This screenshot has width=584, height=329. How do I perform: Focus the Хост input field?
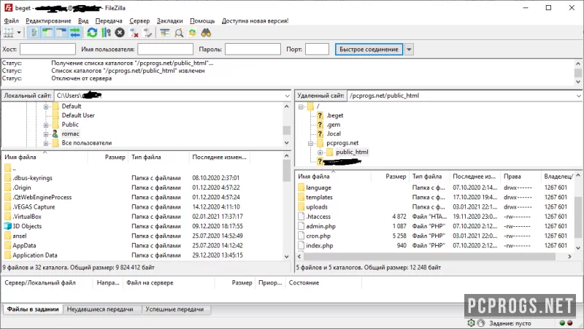47,49
